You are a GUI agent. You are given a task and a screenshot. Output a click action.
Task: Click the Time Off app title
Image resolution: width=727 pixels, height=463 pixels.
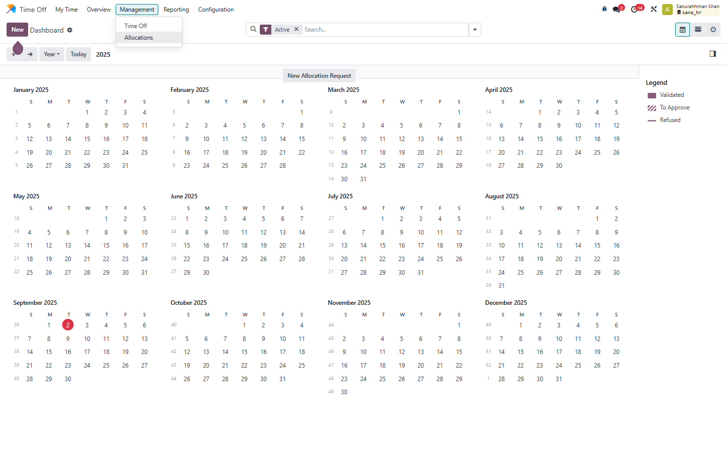(x=33, y=10)
